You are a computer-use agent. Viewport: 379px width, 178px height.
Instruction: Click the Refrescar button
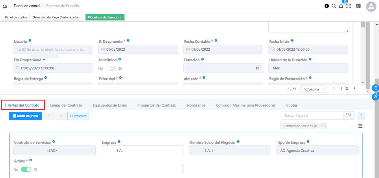78,116
